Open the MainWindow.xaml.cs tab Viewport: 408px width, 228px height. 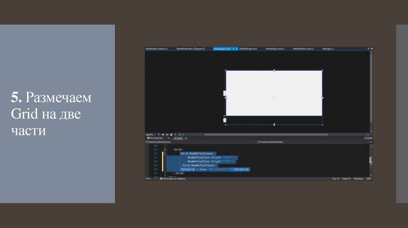303,48
